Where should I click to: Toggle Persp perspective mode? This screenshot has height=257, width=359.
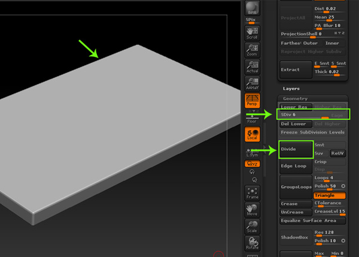252,102
